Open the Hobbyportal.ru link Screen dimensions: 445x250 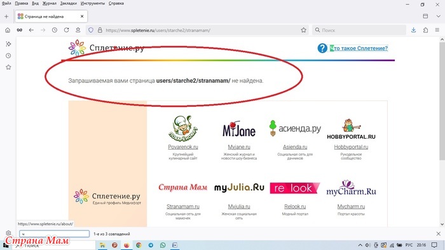(351, 147)
